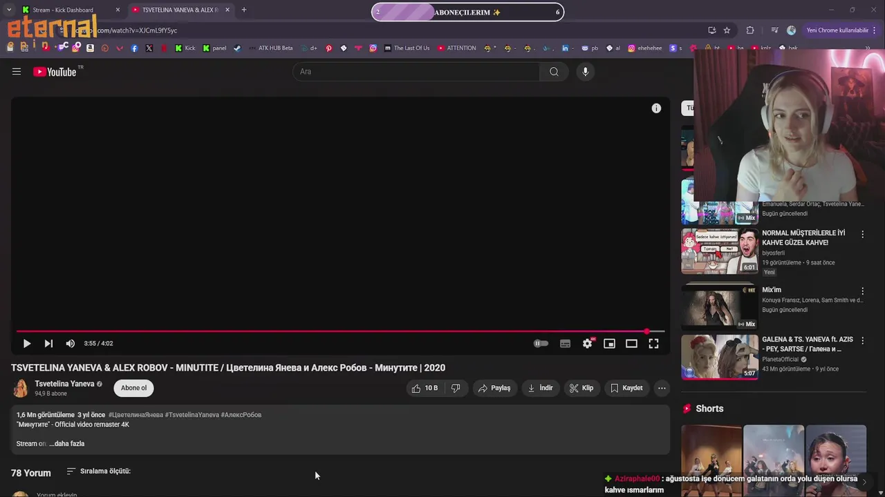Skip to the next video

pyautogui.click(x=48, y=343)
